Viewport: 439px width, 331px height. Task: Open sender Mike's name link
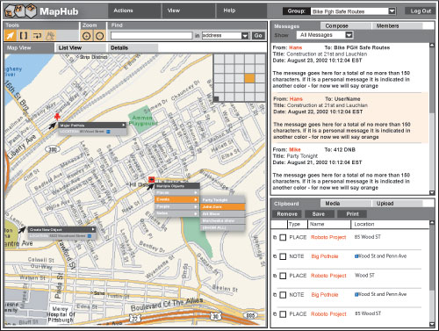click(x=295, y=150)
